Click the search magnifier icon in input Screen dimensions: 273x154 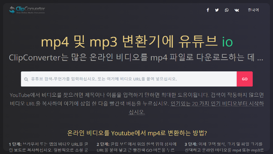(x=26, y=79)
